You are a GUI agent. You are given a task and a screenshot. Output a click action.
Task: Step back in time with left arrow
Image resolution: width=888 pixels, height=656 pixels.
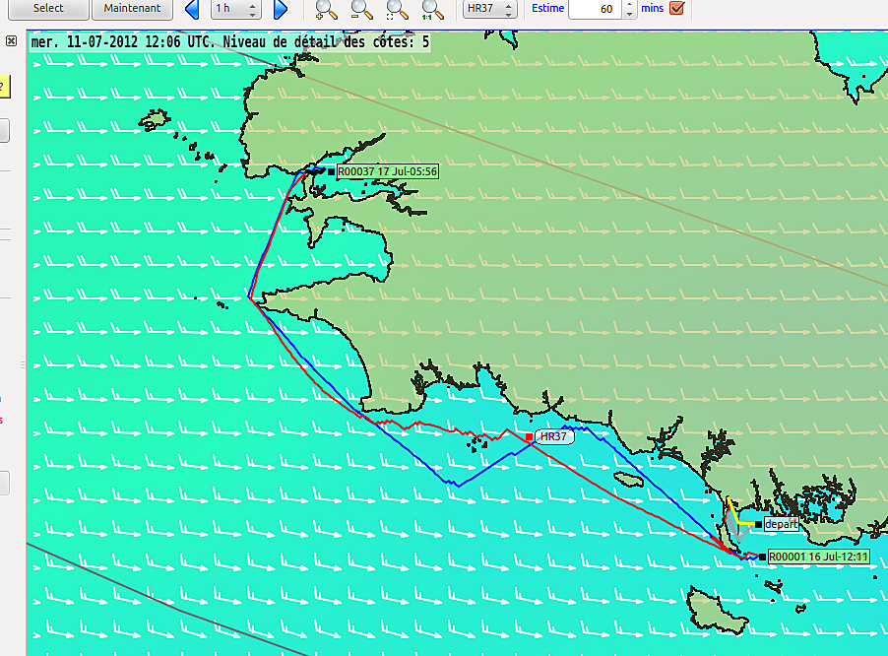click(193, 9)
